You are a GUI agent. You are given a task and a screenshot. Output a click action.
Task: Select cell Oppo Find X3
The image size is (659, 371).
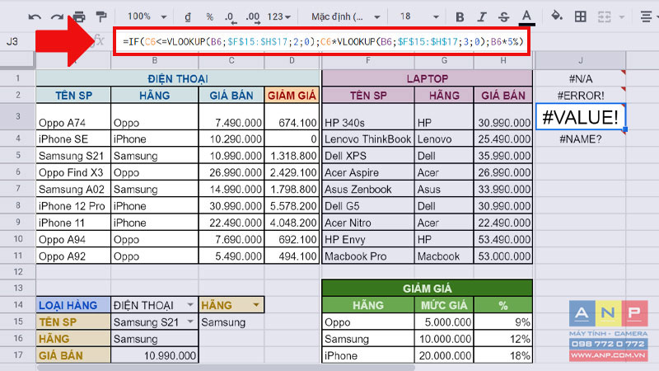(x=73, y=172)
